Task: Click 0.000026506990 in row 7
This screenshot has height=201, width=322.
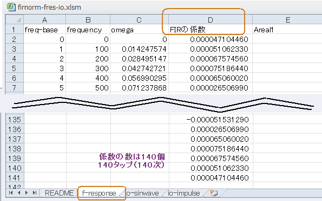Action: coord(211,88)
